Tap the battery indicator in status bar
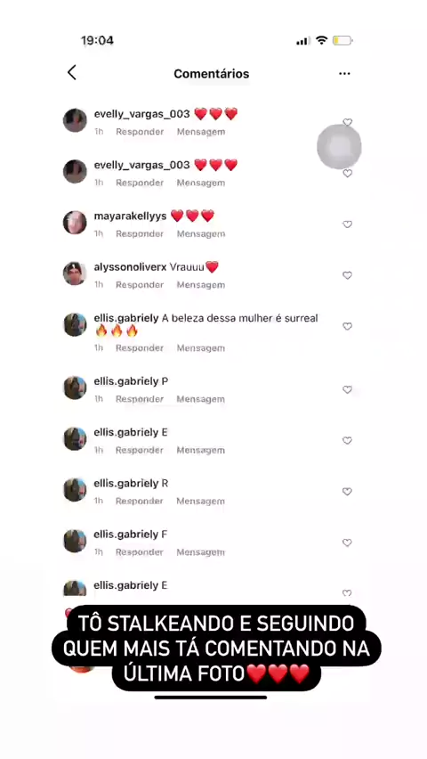Viewport: 427px width, 759px height. coord(342,41)
